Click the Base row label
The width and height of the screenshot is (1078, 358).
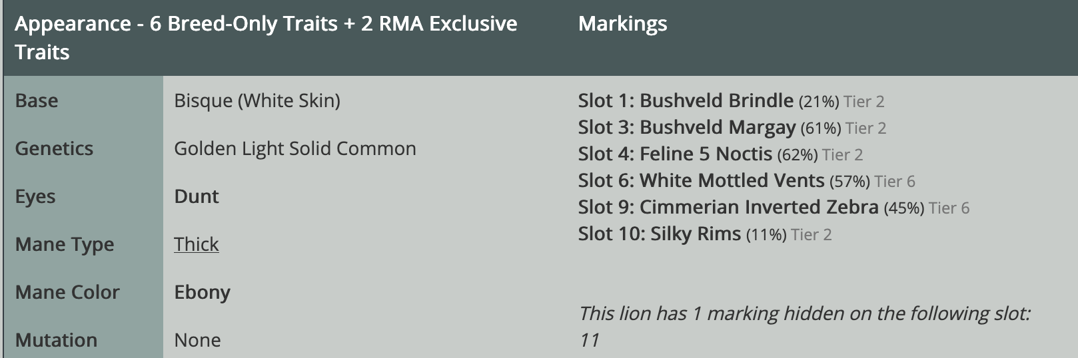tap(36, 100)
